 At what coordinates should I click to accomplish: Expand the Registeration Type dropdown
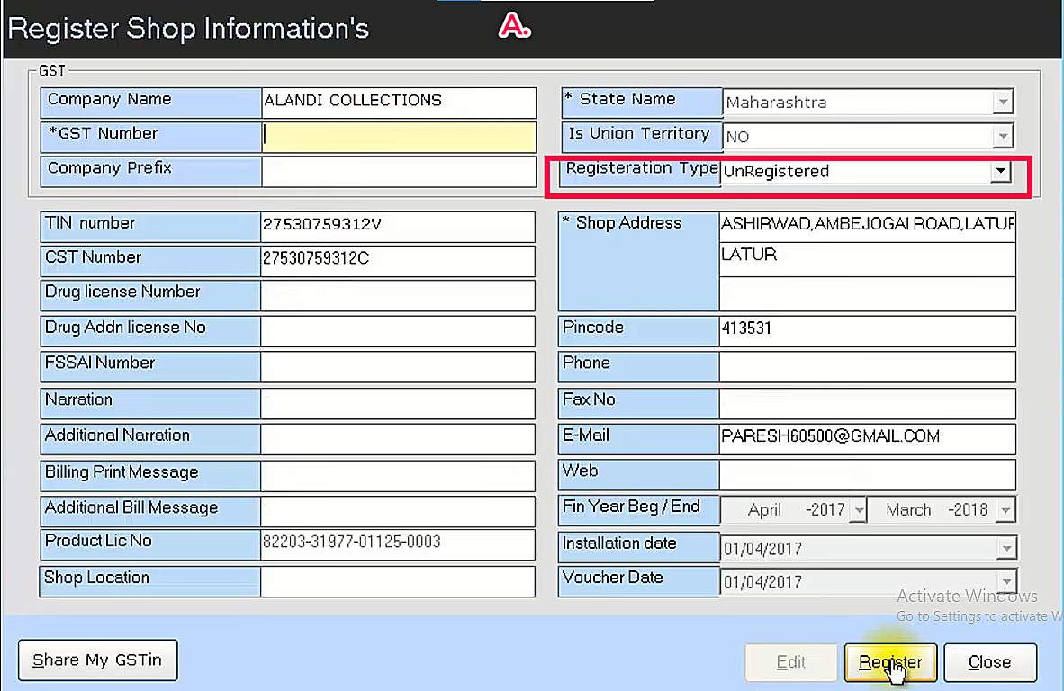(x=1000, y=171)
